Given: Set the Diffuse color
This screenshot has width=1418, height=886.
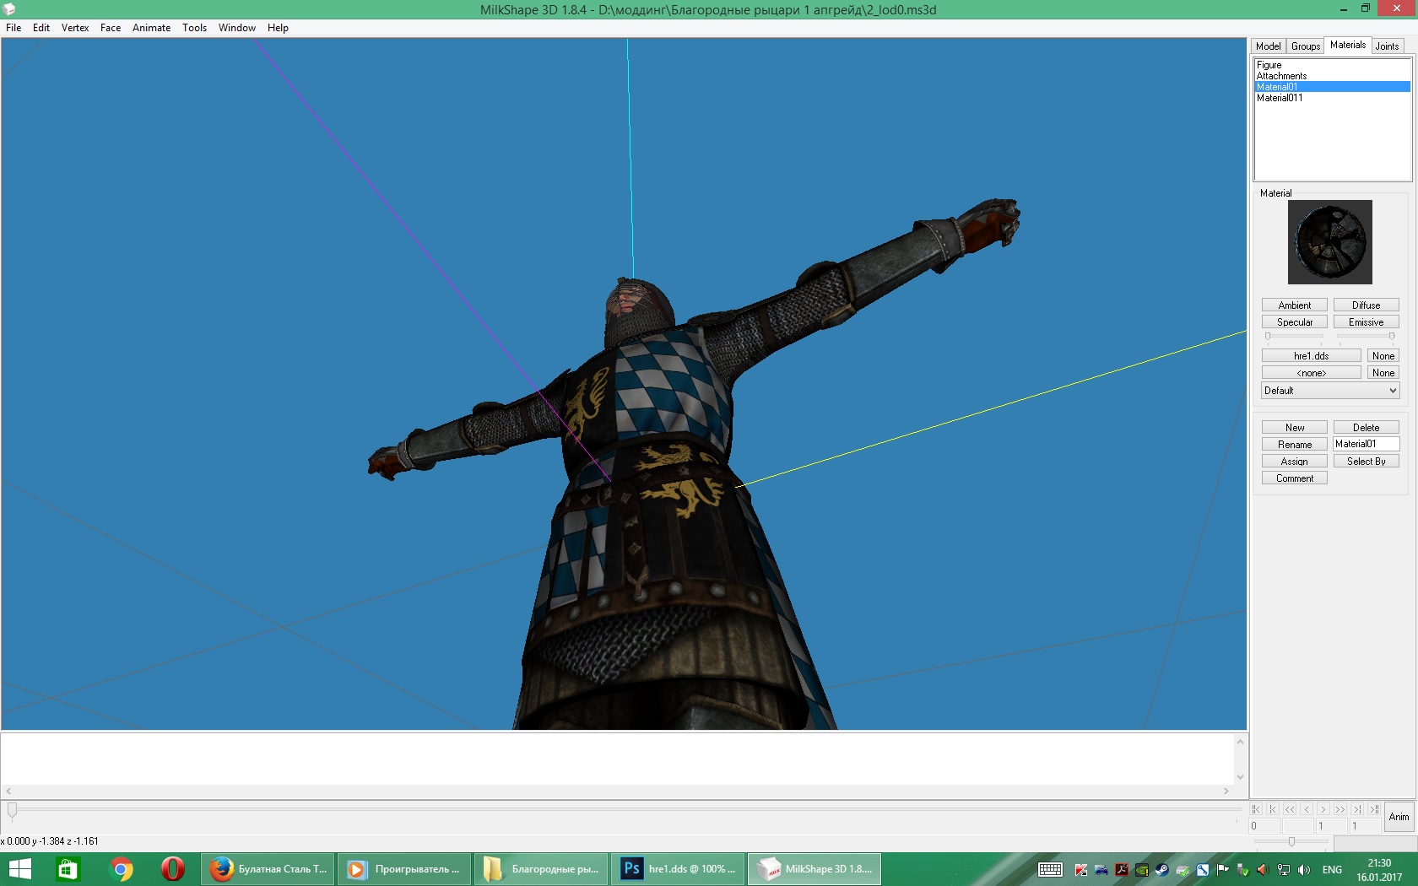Looking at the screenshot, I should click(1367, 305).
